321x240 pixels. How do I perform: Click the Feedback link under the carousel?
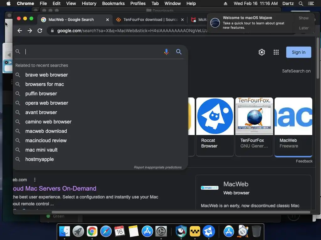[304, 161]
